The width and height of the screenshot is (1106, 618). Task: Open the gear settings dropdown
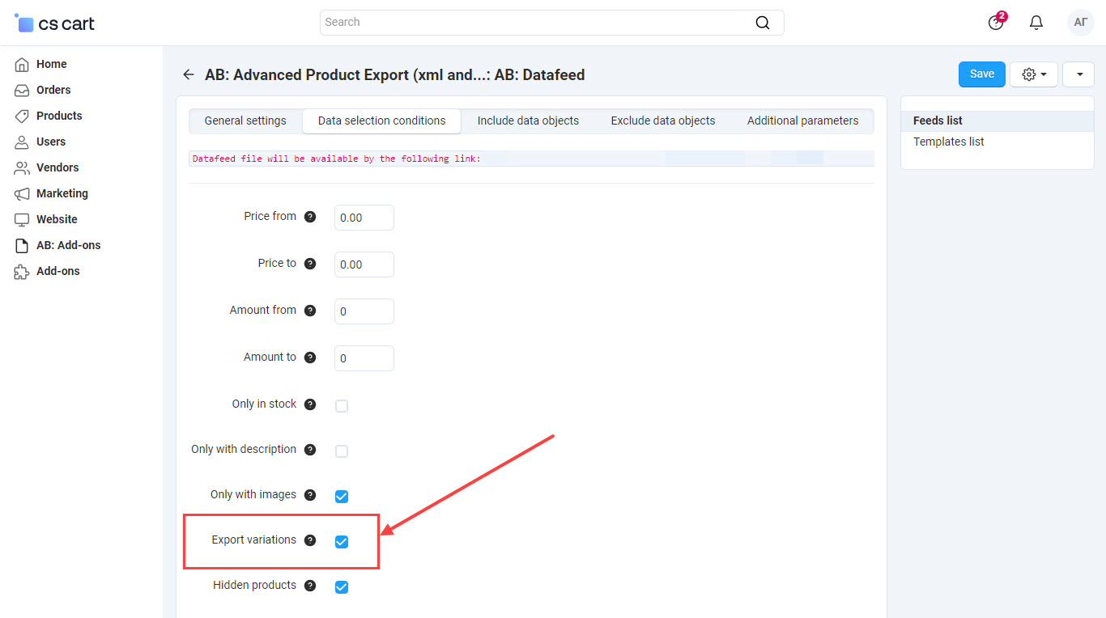[x=1034, y=74]
